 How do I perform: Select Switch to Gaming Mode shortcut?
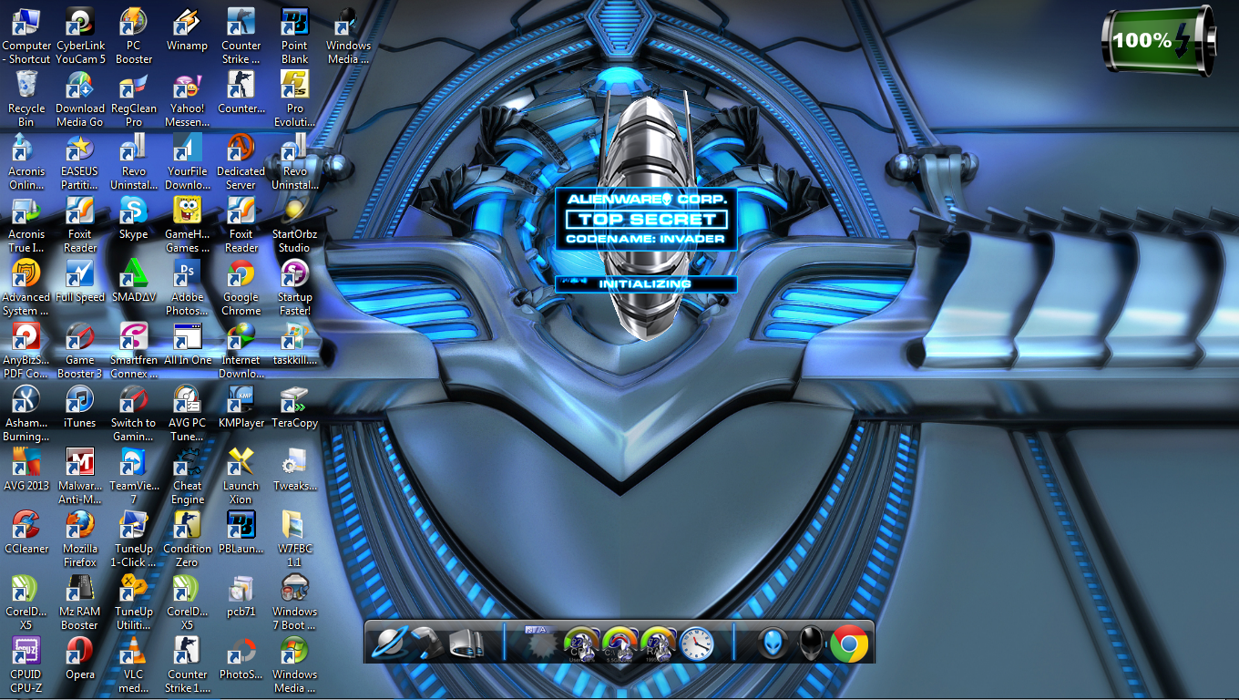pyautogui.click(x=134, y=413)
